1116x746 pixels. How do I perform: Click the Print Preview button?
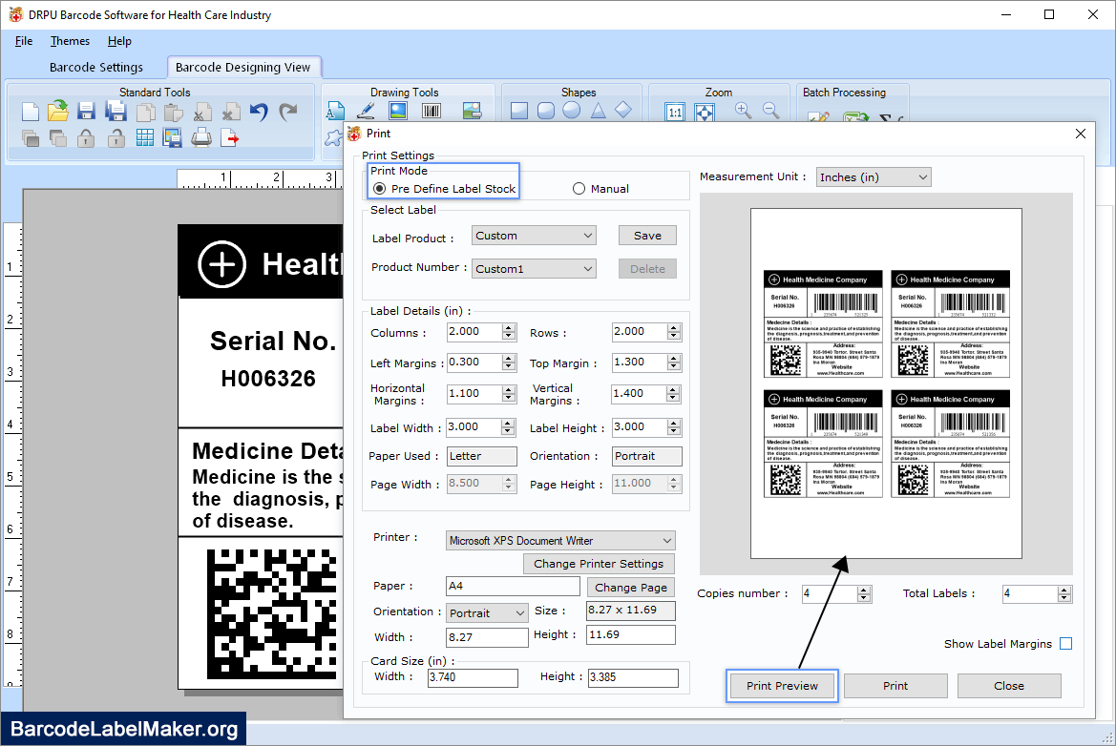pyautogui.click(x=781, y=685)
